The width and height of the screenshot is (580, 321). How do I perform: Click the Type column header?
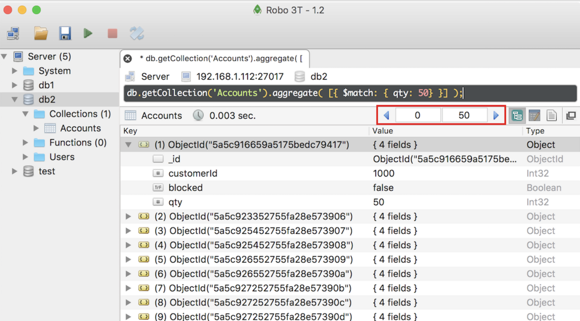(x=551, y=131)
